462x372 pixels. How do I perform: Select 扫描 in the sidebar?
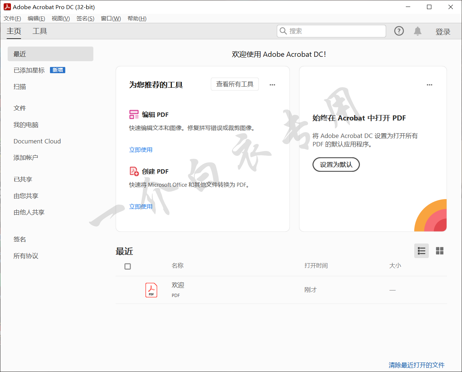point(20,87)
